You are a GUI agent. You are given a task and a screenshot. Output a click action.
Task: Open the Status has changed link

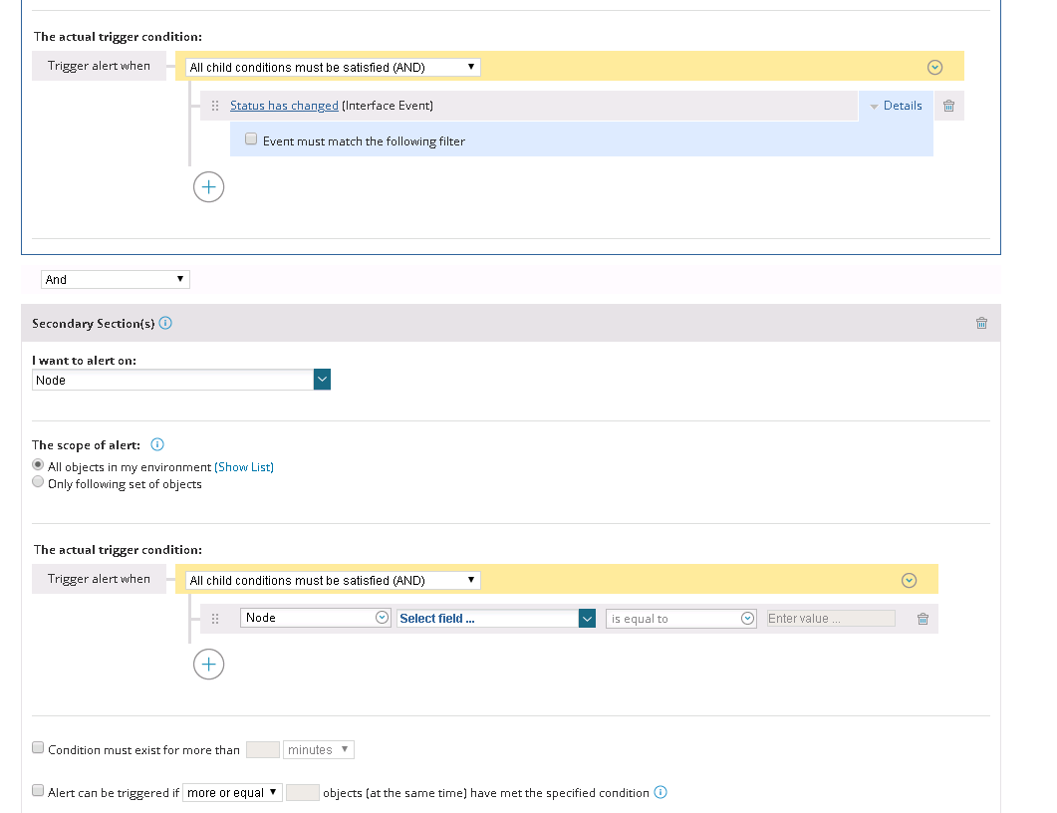tap(285, 106)
